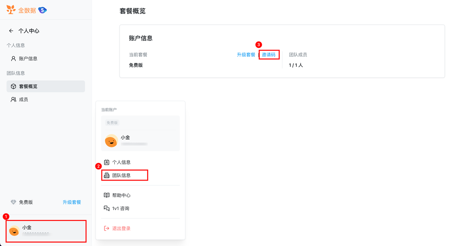
Task: Click the 小金 name in sidebar footer
Action: [x=27, y=227]
